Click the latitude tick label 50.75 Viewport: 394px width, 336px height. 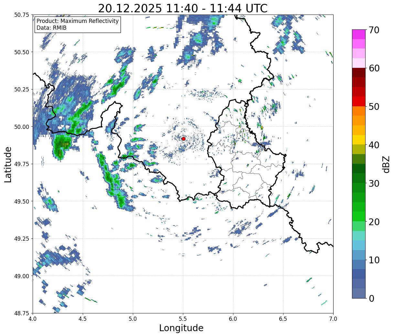22,15
